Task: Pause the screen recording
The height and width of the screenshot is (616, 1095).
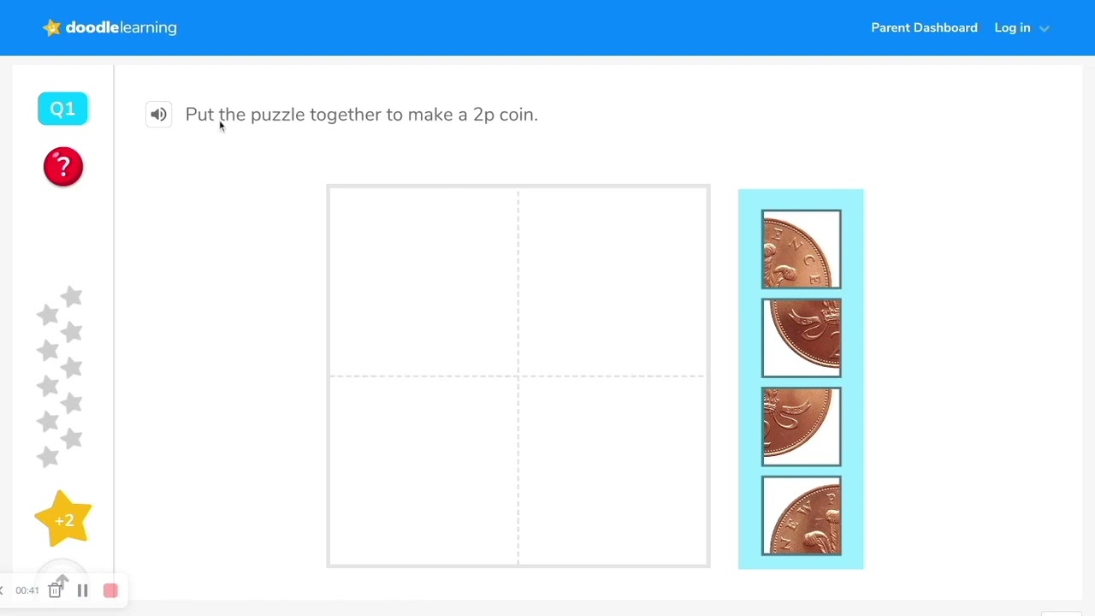Action: pyautogui.click(x=83, y=590)
